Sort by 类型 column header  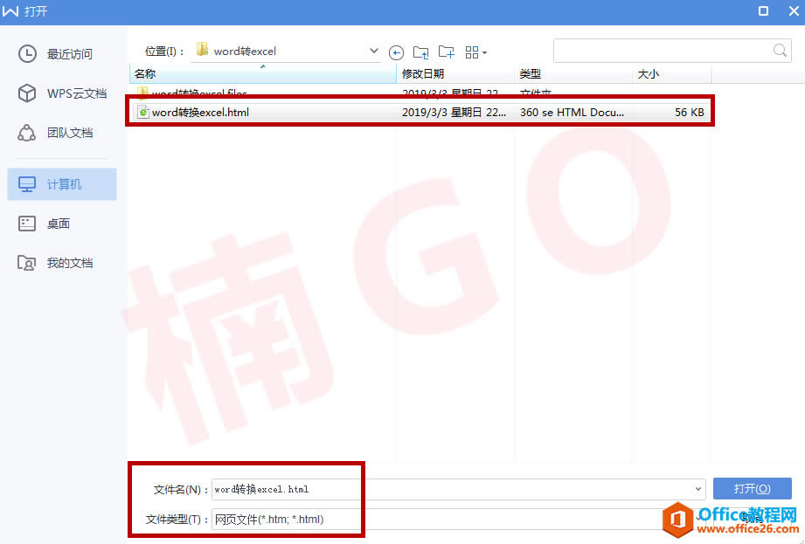(x=573, y=74)
